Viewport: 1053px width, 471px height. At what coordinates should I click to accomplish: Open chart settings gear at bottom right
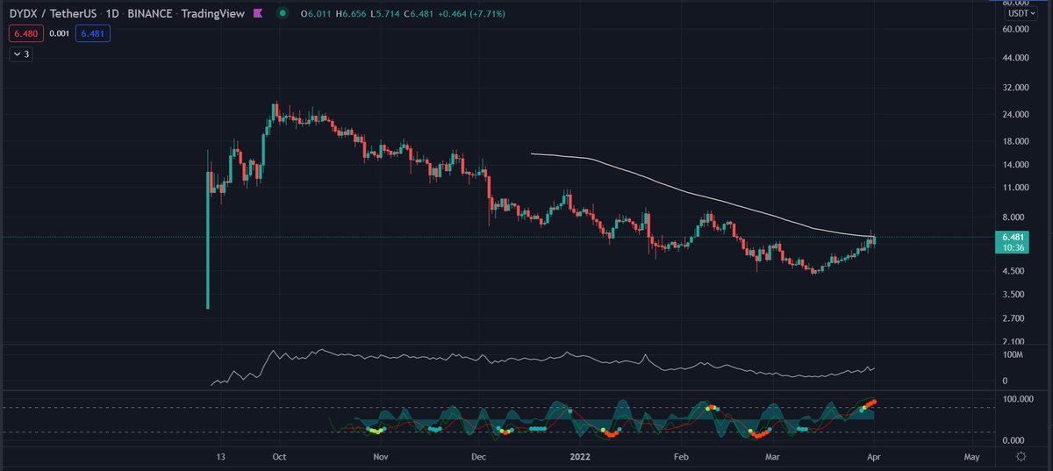[x=1021, y=457]
